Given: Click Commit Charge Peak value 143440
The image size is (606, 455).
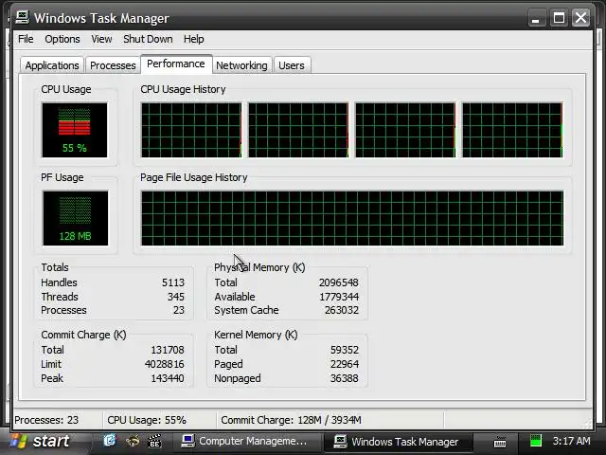Looking at the screenshot, I should click(168, 378).
